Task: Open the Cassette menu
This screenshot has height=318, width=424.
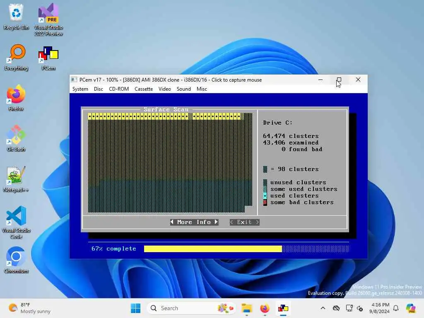Action: coord(144,89)
